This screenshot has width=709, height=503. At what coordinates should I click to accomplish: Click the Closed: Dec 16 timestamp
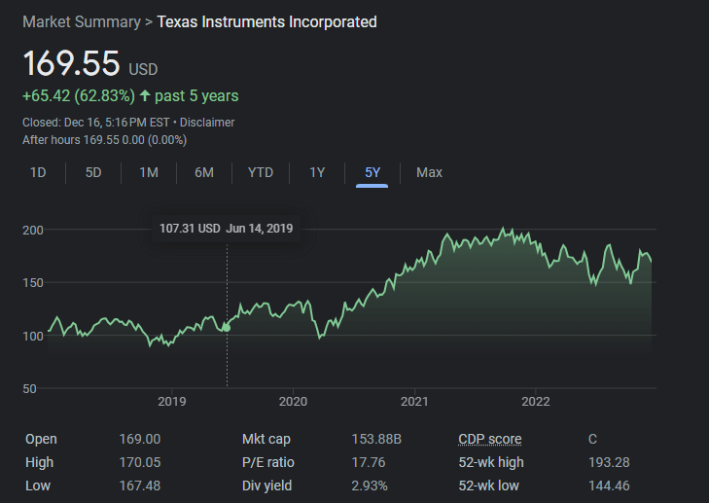click(96, 123)
